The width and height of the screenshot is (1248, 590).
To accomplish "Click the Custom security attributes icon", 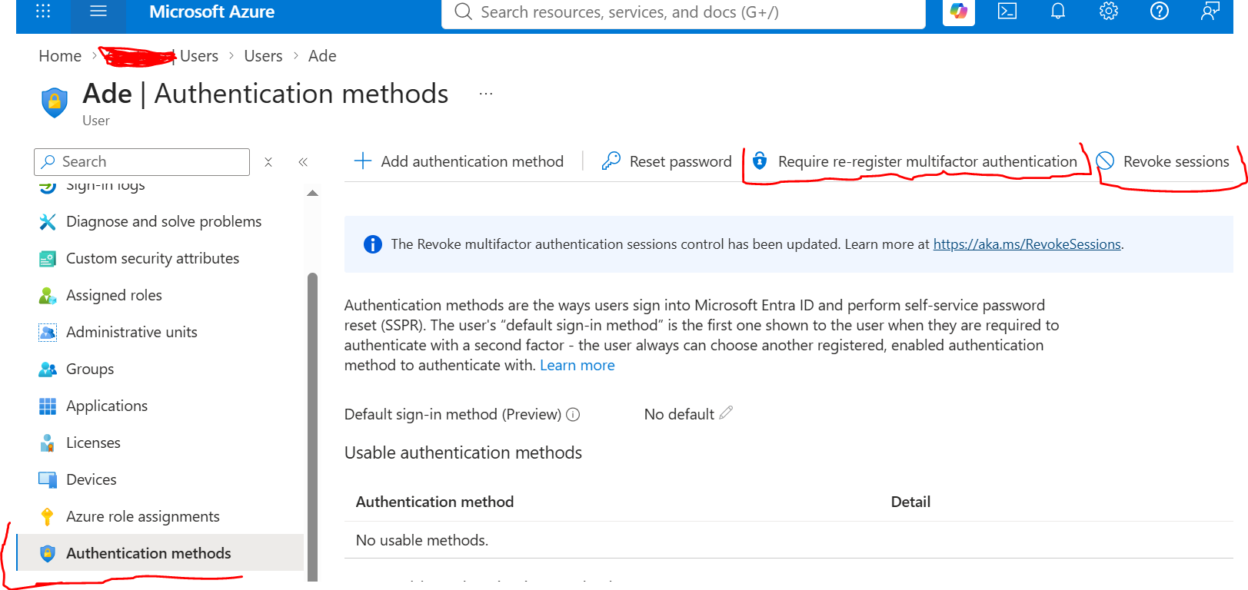I will (48, 259).
